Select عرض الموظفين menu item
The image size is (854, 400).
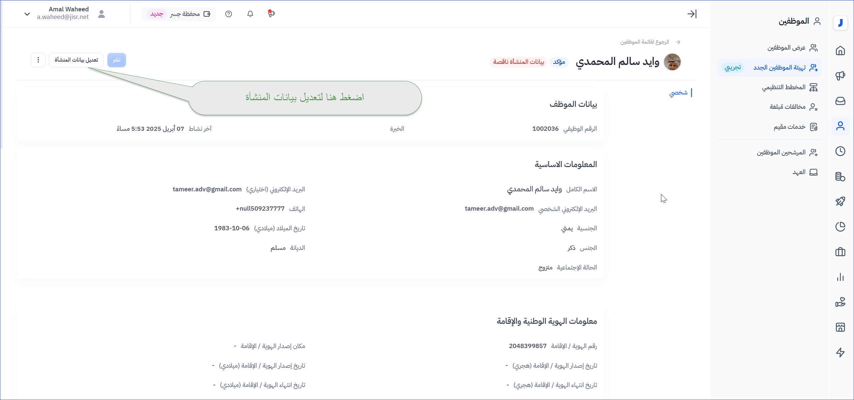coord(786,48)
